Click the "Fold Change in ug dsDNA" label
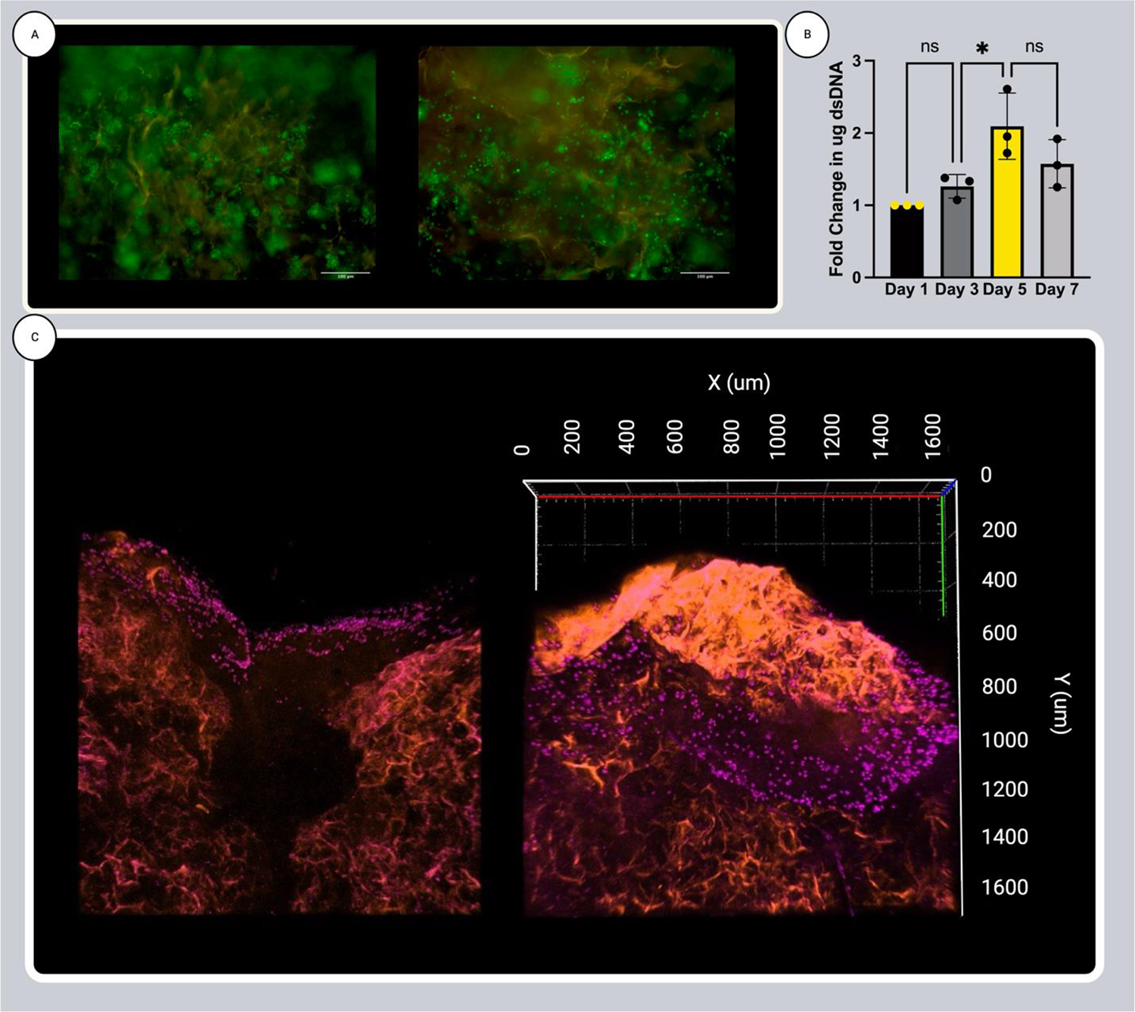The height and width of the screenshot is (1012, 1135). (836, 169)
